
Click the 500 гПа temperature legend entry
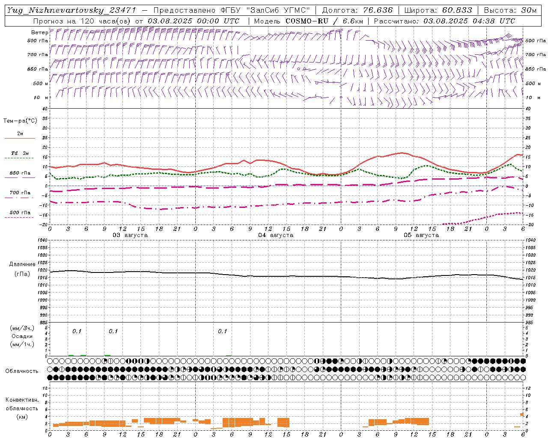click(20, 213)
